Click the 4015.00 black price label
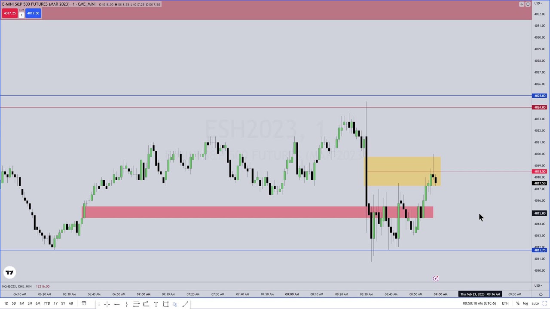Viewport: 550px width, 309px height. tap(540, 213)
